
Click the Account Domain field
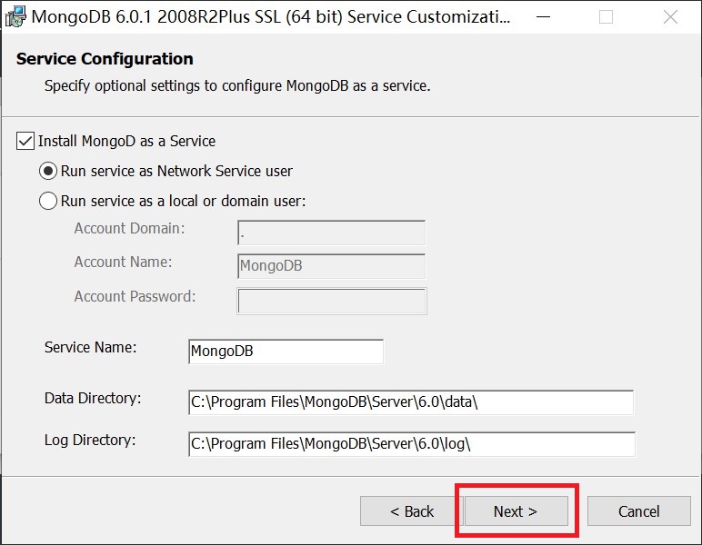click(x=331, y=233)
